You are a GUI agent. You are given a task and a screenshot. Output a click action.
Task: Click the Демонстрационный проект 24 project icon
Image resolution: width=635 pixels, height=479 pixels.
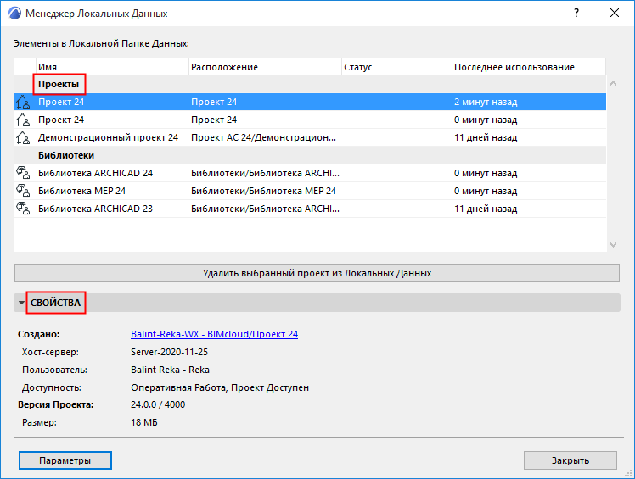pos(23,137)
